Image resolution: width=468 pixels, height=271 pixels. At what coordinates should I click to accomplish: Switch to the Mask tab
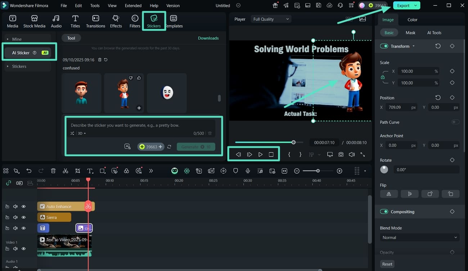coord(410,32)
